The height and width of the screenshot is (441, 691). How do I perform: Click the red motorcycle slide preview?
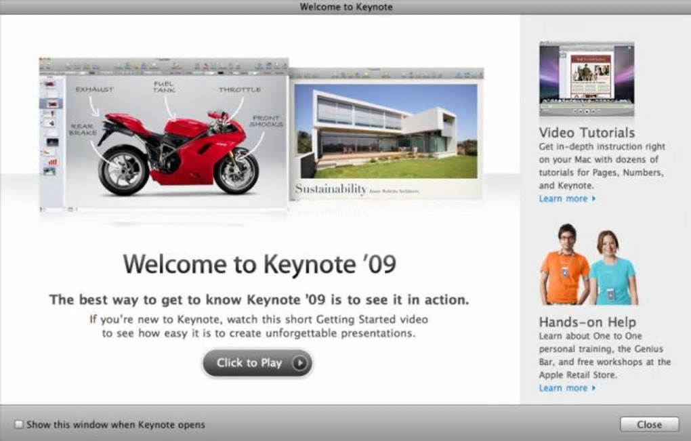point(163,133)
